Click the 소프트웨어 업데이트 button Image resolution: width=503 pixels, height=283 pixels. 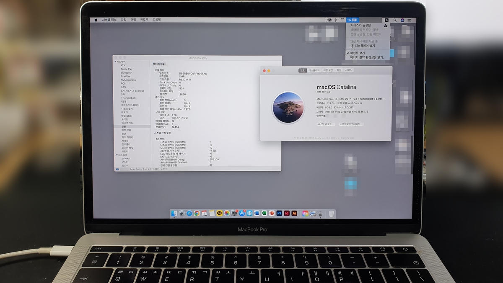(350, 124)
